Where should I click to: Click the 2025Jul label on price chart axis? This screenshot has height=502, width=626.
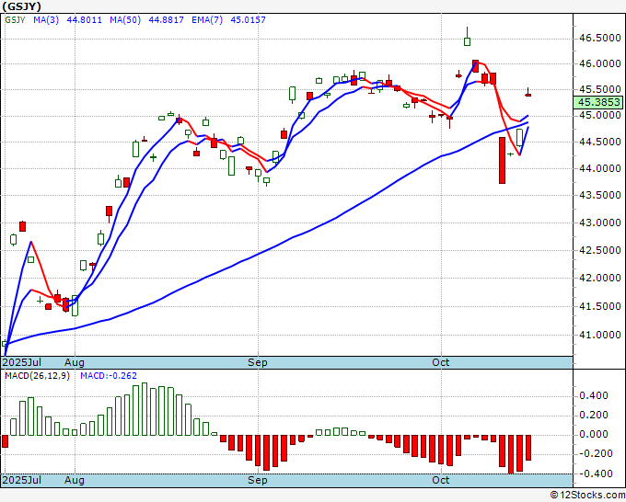pos(22,362)
